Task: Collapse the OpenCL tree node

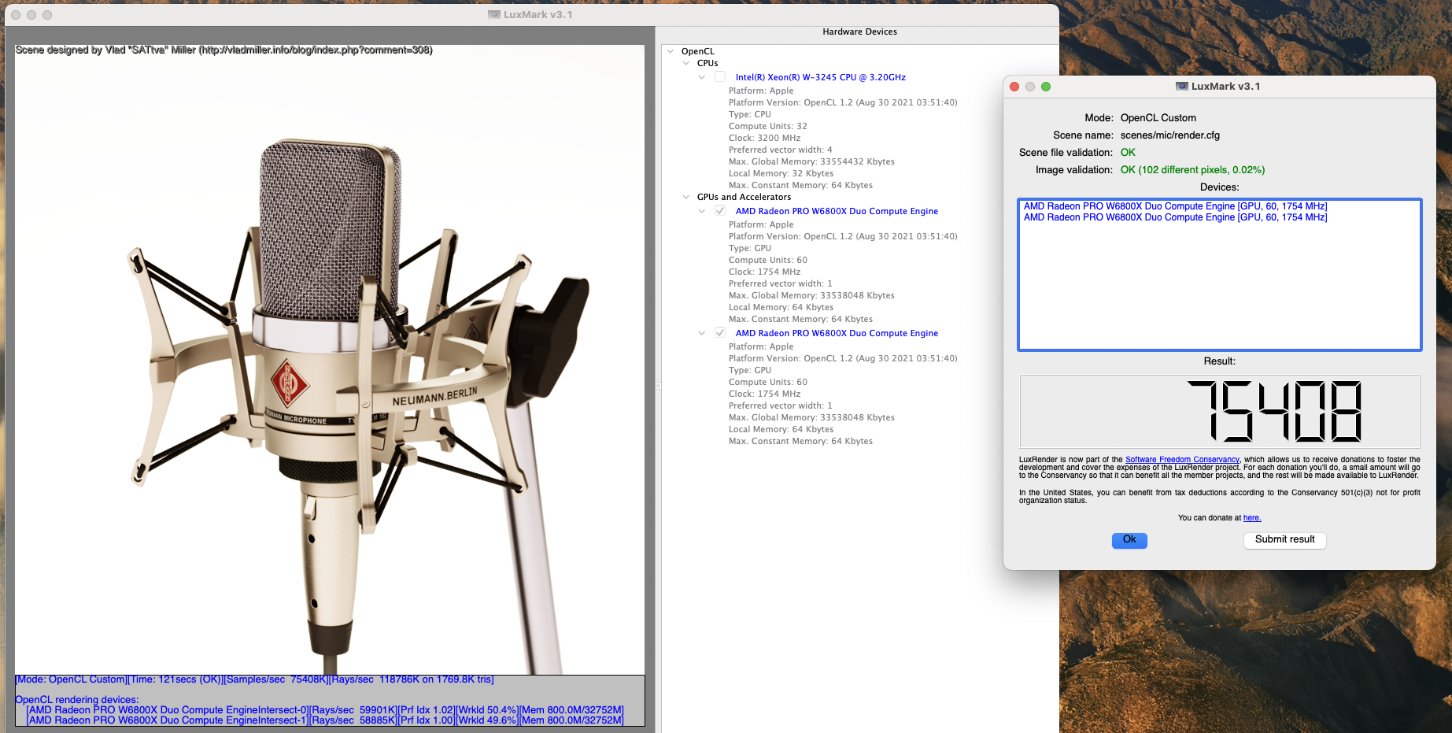Action: click(x=671, y=51)
